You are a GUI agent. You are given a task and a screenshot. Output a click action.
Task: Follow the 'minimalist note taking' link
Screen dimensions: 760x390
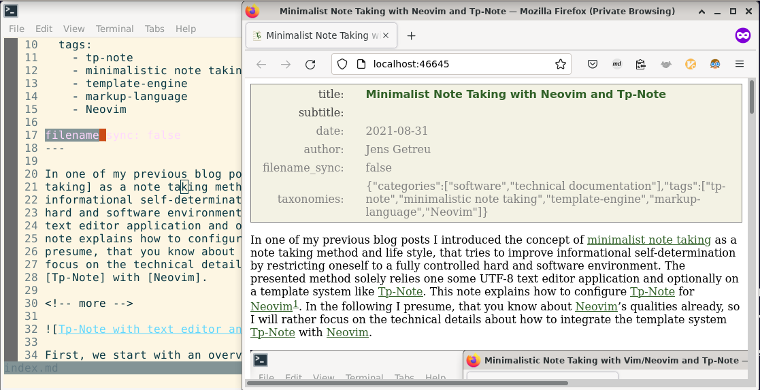[648, 240]
